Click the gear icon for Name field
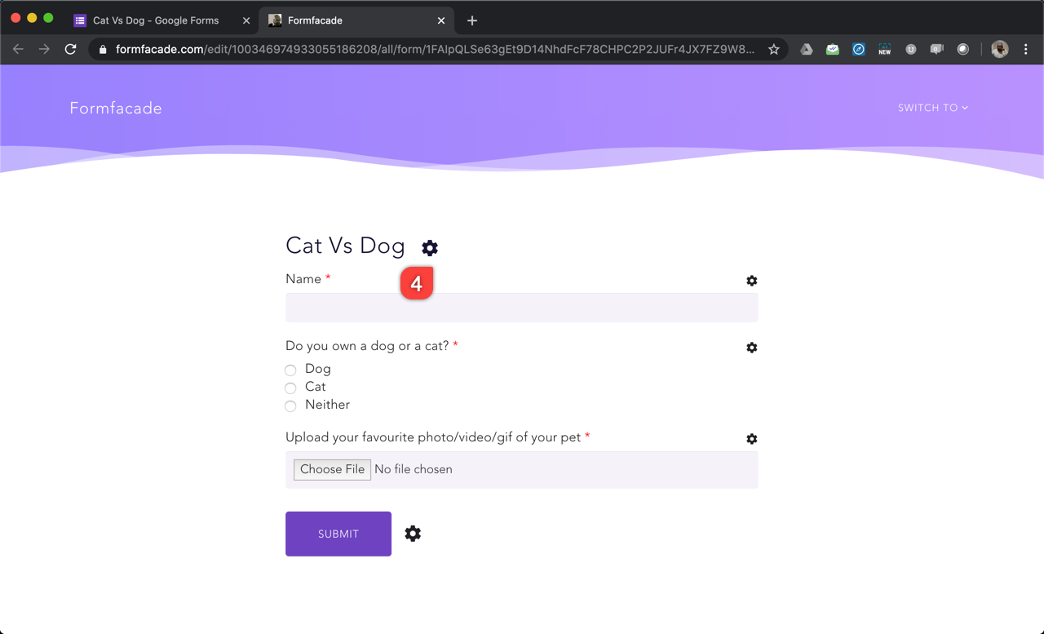The height and width of the screenshot is (634, 1044). click(751, 281)
